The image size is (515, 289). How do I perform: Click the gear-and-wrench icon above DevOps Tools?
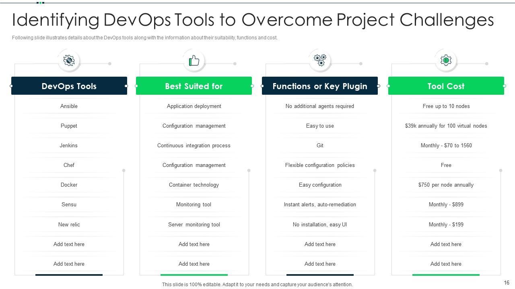click(x=68, y=60)
